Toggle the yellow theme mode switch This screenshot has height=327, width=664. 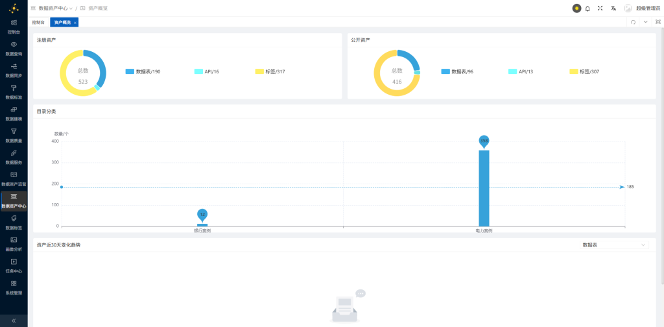pos(576,8)
